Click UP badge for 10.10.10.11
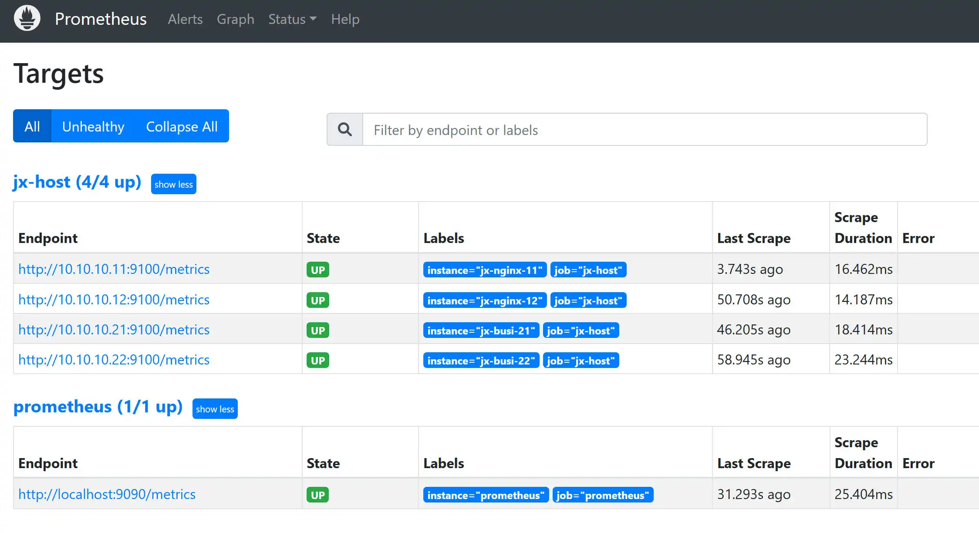Screen dimensions: 979x533 point(318,270)
